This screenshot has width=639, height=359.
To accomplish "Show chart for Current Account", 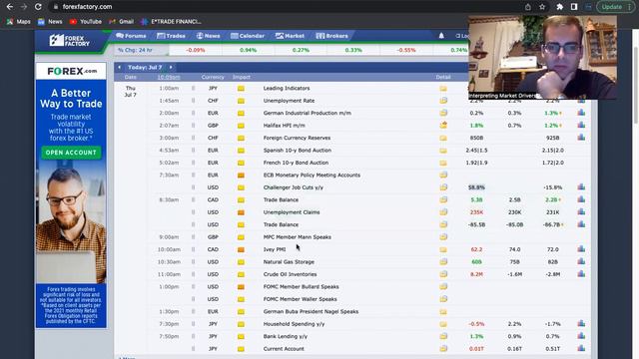I will click(x=581, y=348).
